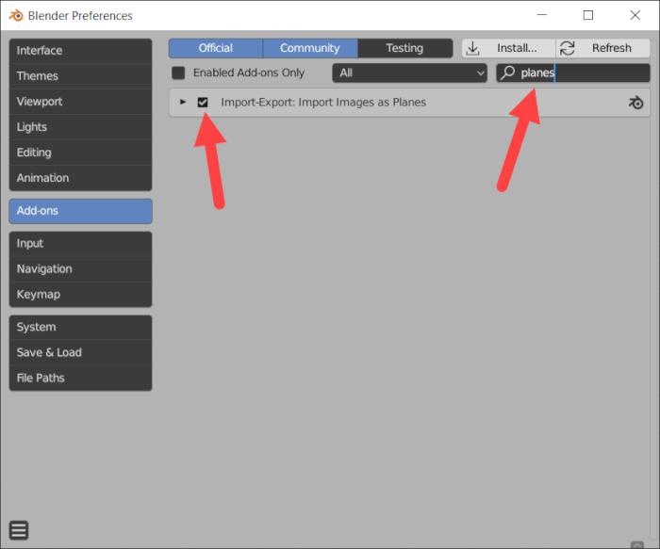
Task: Click the Blender logo in title bar
Action: click(x=16, y=16)
